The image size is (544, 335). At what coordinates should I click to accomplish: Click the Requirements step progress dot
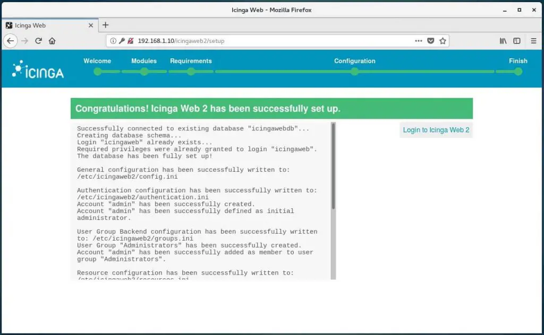pyautogui.click(x=191, y=72)
